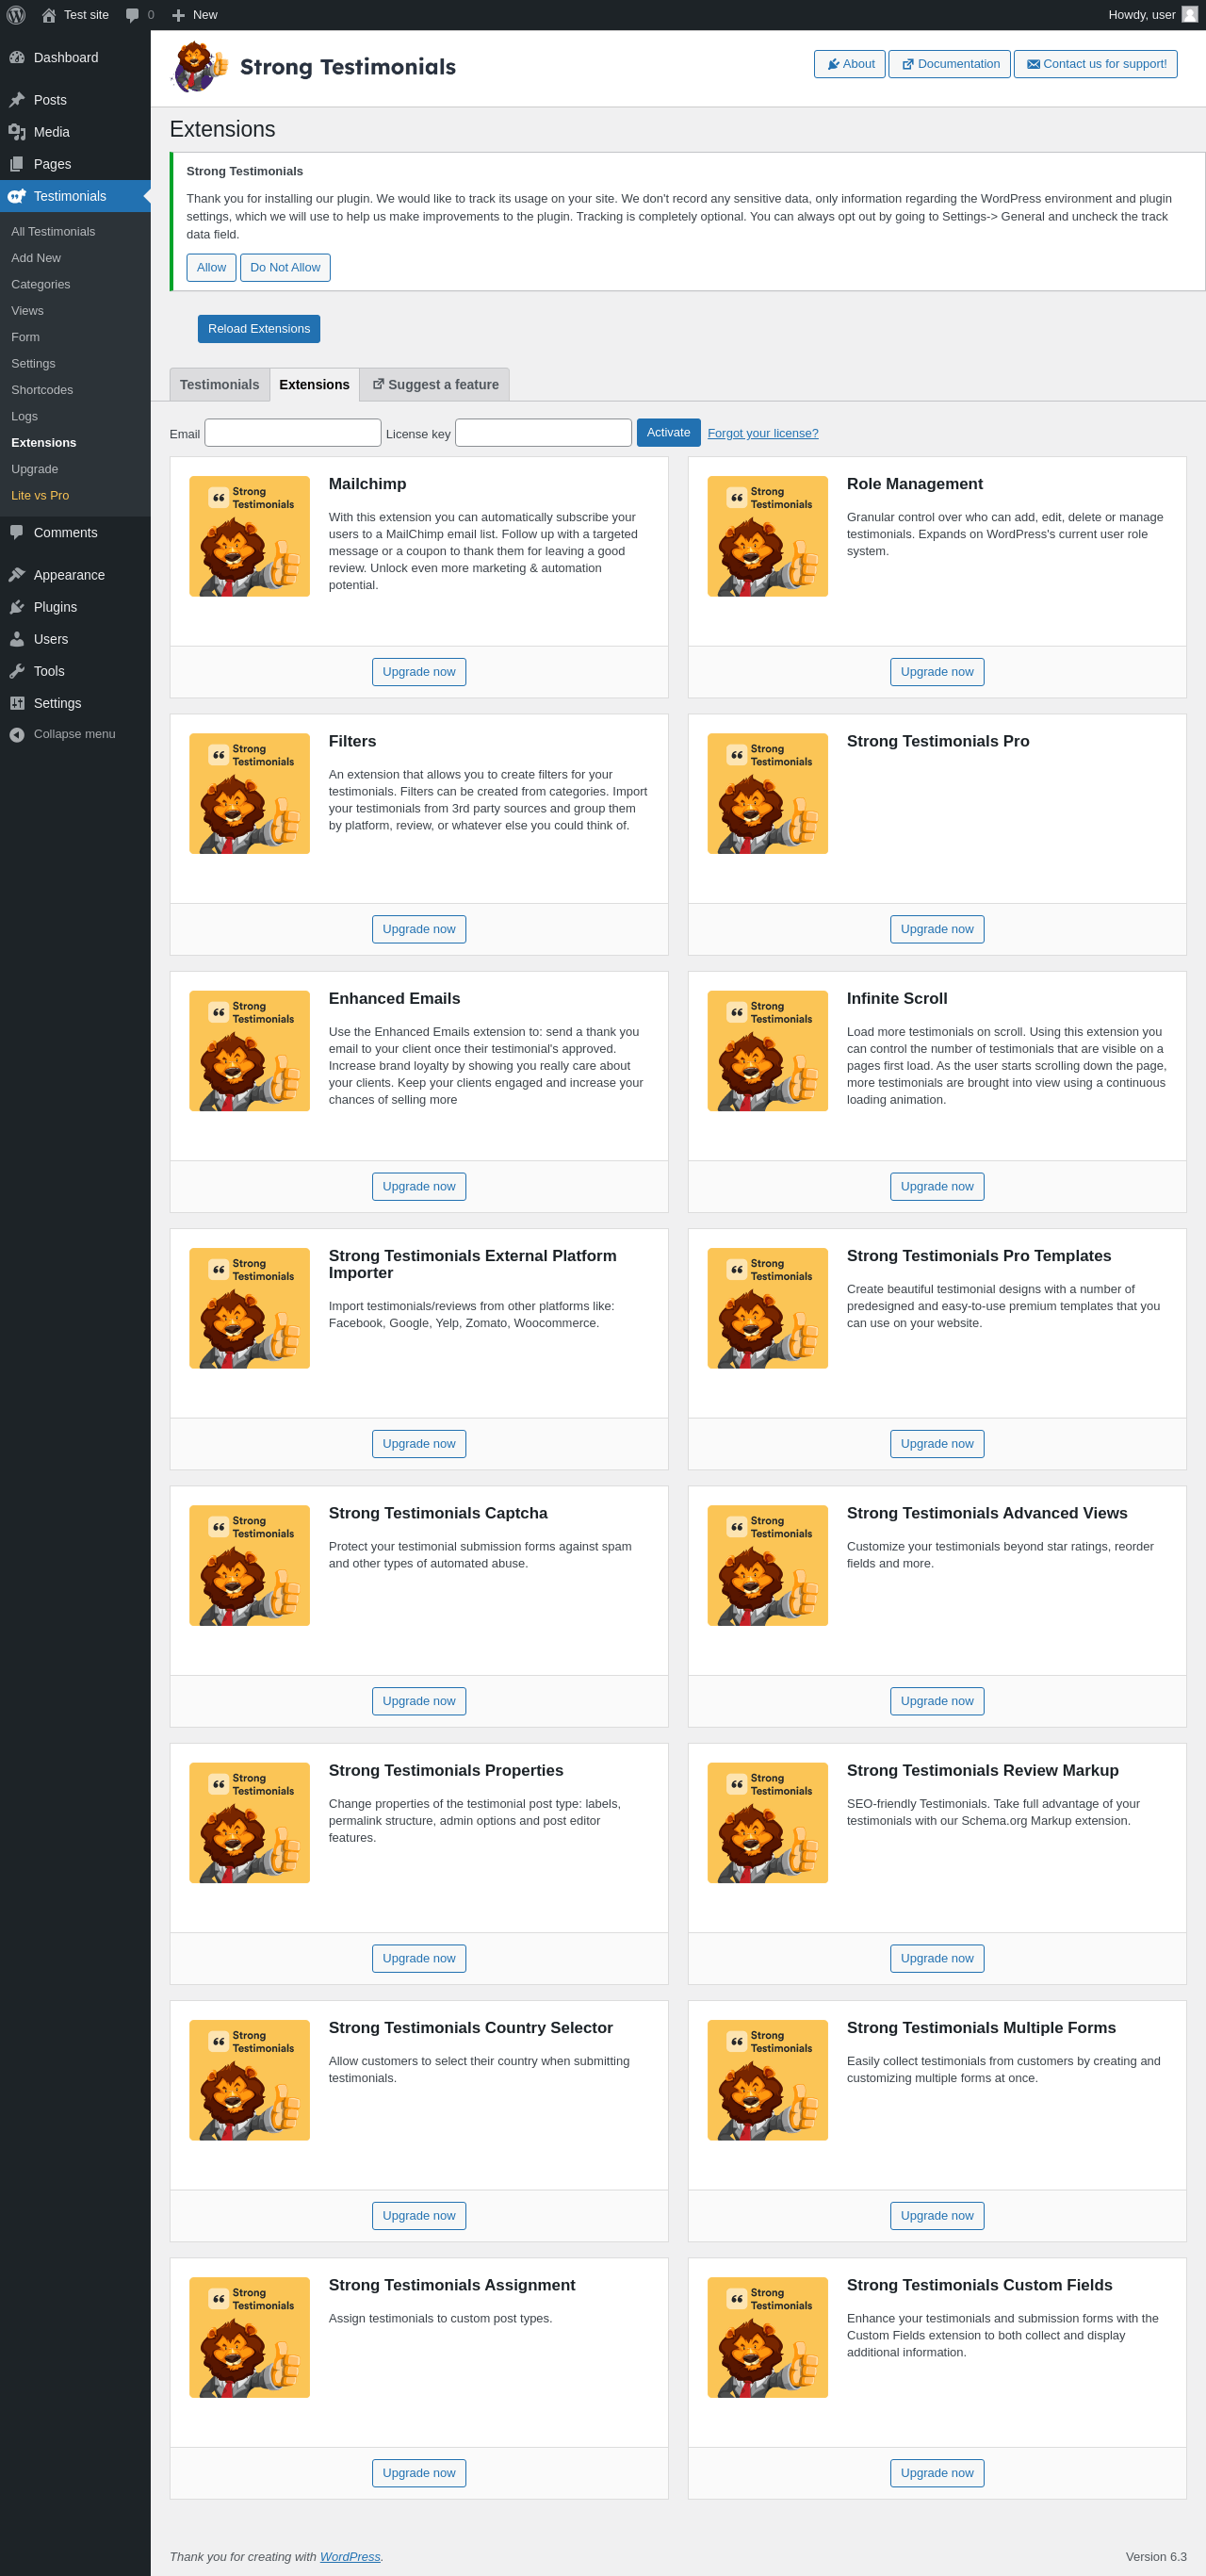Click Upgrade now under External Platform Importer
The image size is (1206, 2576).
[419, 1444]
